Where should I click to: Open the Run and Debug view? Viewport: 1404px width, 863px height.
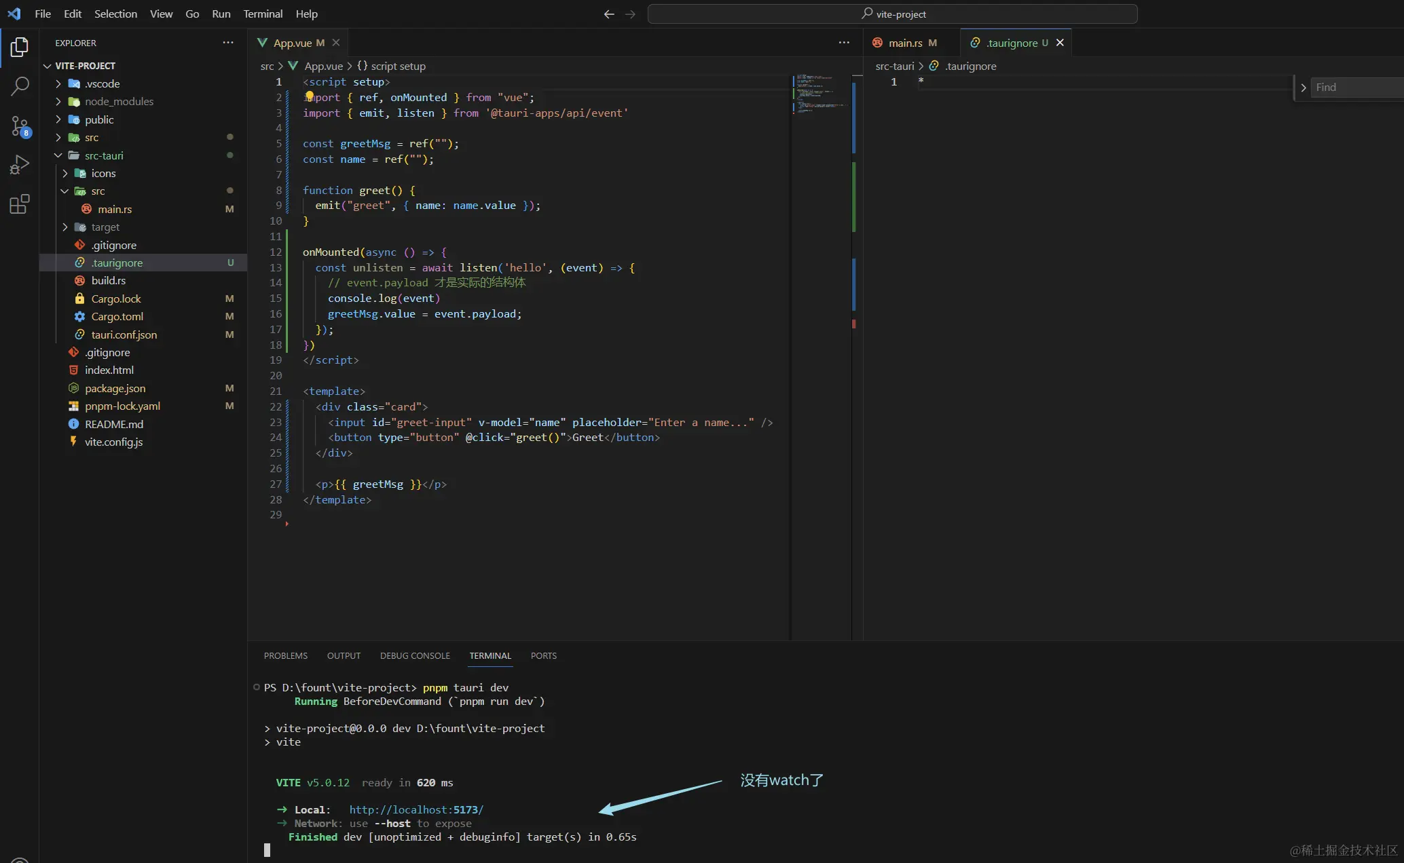(20, 165)
